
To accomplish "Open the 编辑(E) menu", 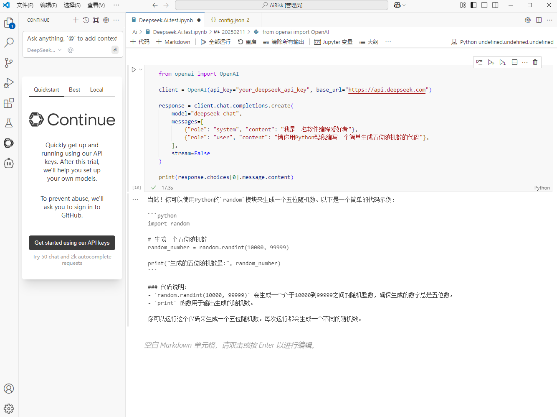I will [49, 5].
